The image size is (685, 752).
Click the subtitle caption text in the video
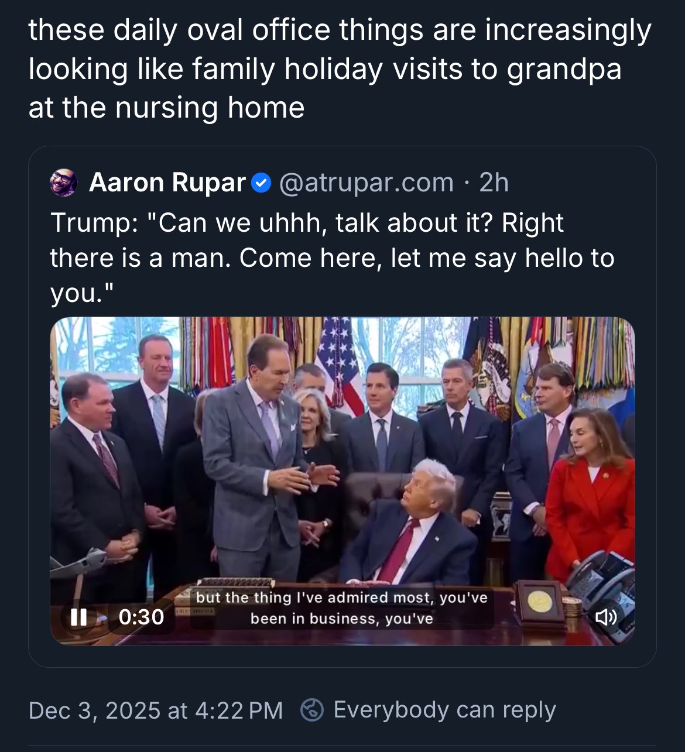[341, 607]
